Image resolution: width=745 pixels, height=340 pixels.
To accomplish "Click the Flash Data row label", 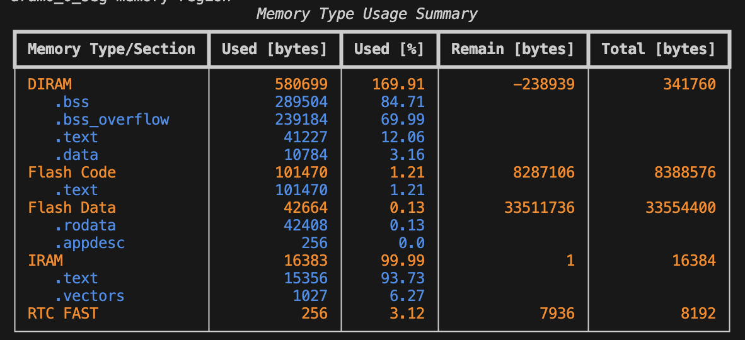I will point(72,208).
